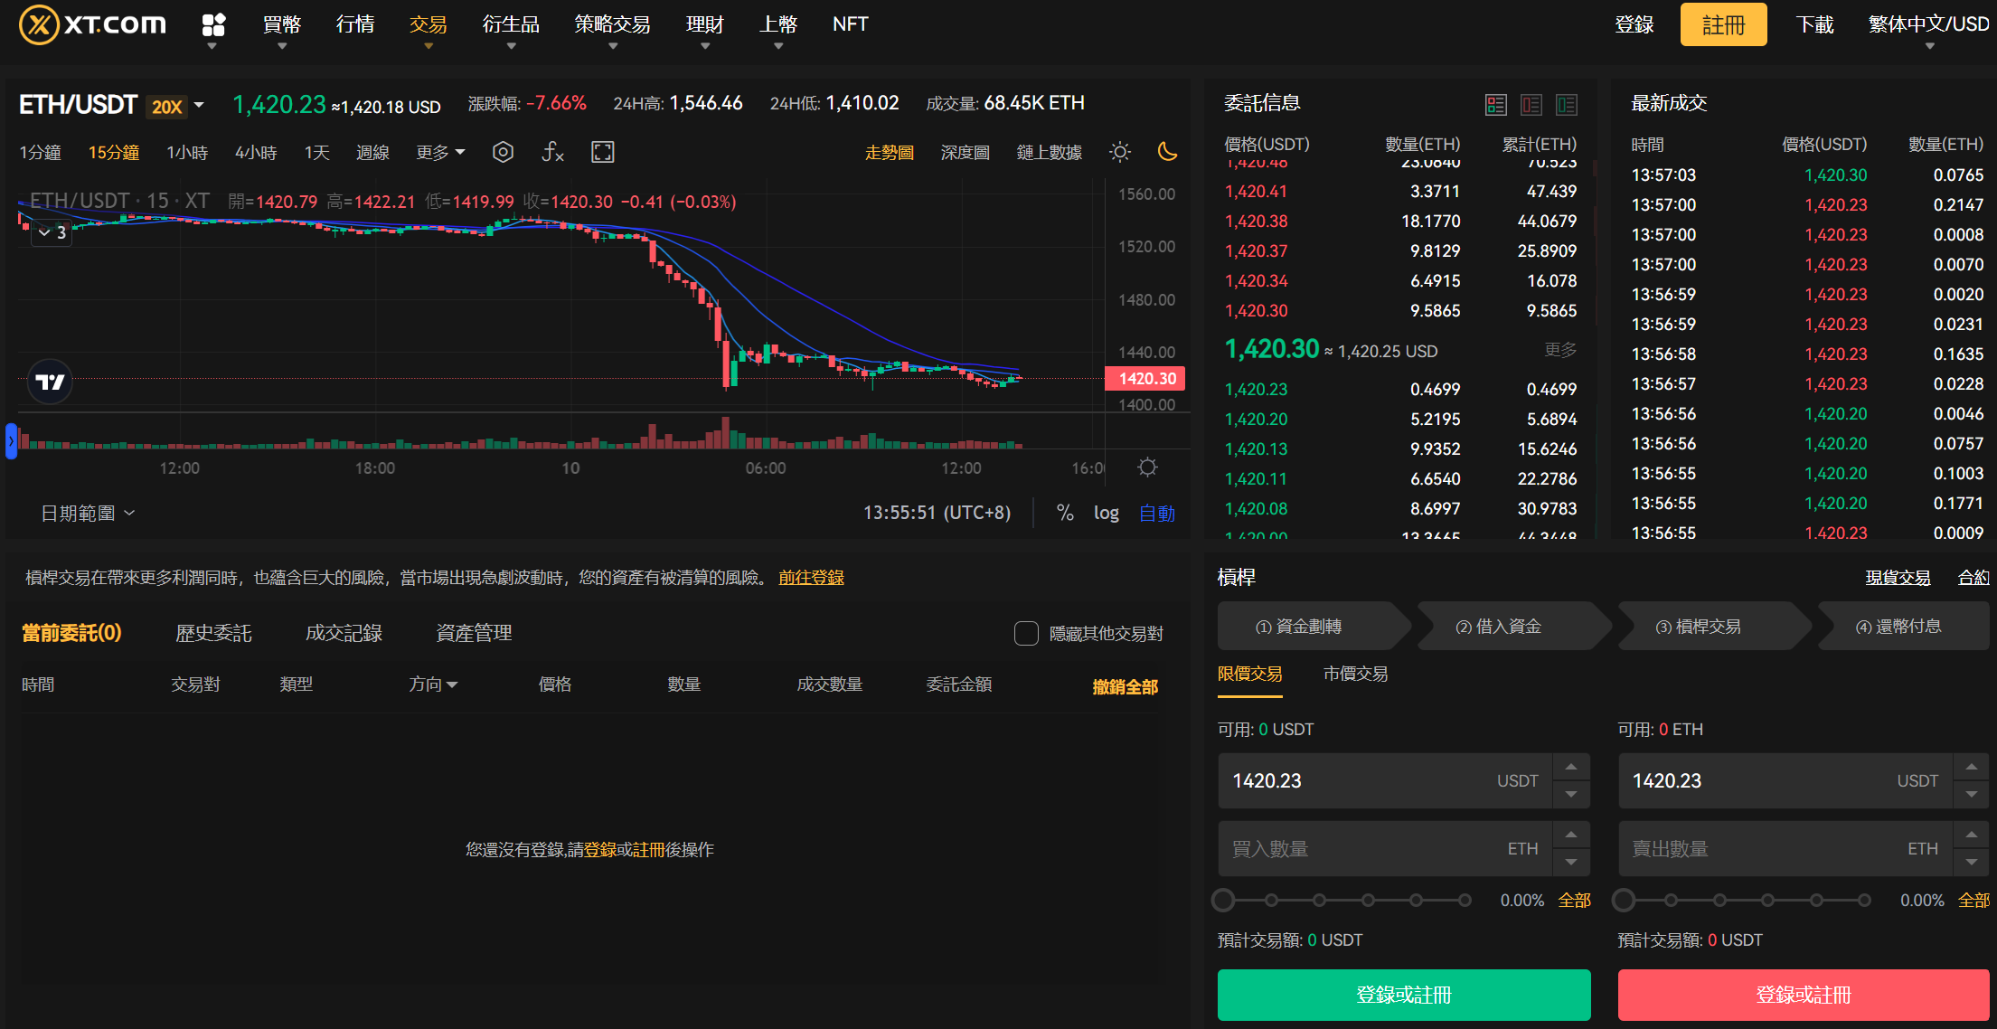Select 市價交易 market order tab

pyautogui.click(x=1355, y=674)
